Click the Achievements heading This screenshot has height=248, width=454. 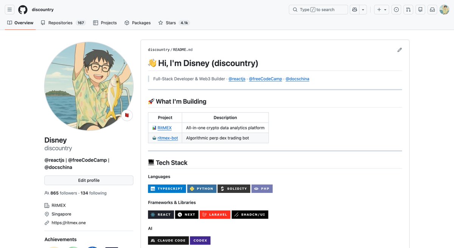click(61, 239)
